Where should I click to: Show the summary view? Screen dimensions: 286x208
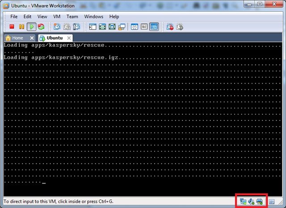click(x=135, y=27)
